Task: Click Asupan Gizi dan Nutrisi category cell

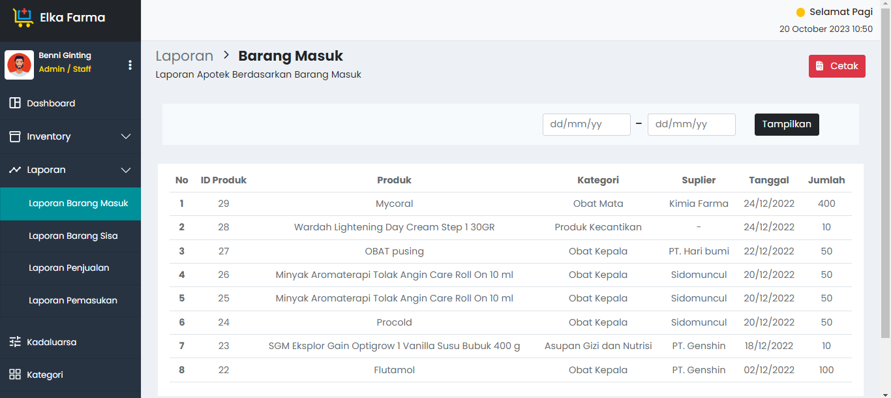Action: click(x=598, y=346)
